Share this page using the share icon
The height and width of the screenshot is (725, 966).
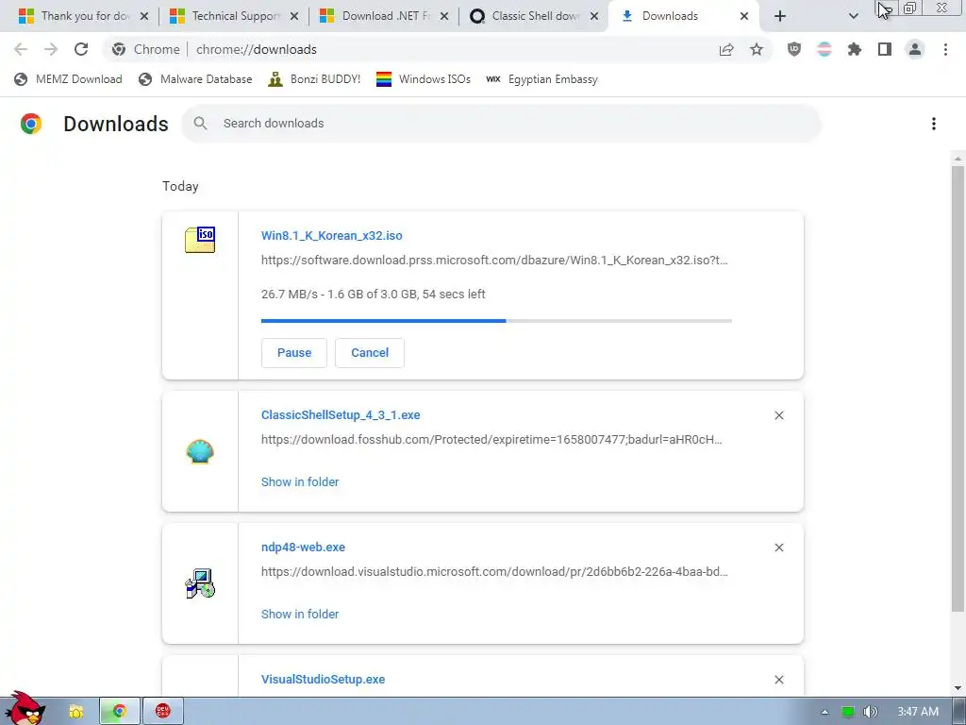coord(726,49)
